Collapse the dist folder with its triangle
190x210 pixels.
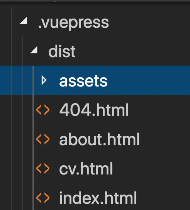(x=34, y=50)
